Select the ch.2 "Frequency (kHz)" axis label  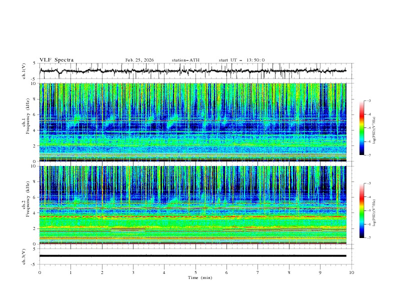27,198
